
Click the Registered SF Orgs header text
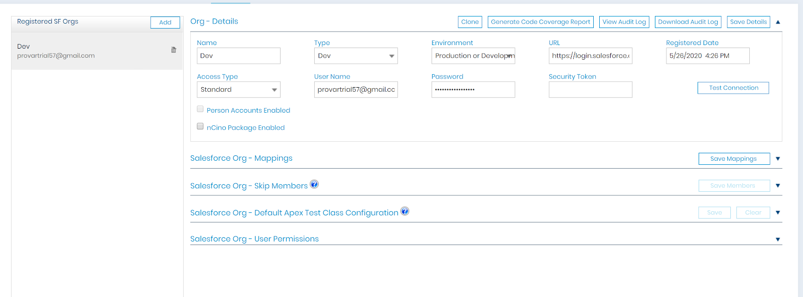tap(48, 22)
